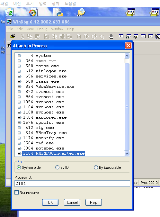Expand the notepad.exe process node

(x=19, y=148)
